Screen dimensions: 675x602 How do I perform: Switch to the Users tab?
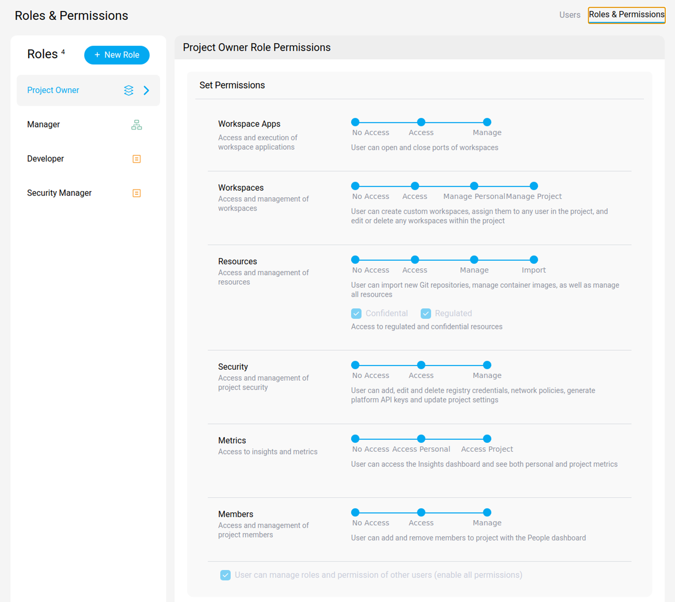click(570, 15)
